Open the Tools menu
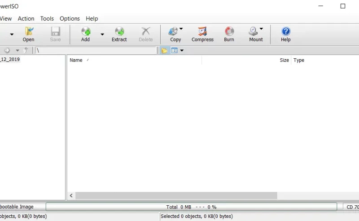359x221 pixels. tap(47, 18)
